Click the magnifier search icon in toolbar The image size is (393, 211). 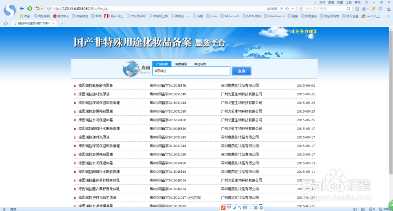[349, 9]
